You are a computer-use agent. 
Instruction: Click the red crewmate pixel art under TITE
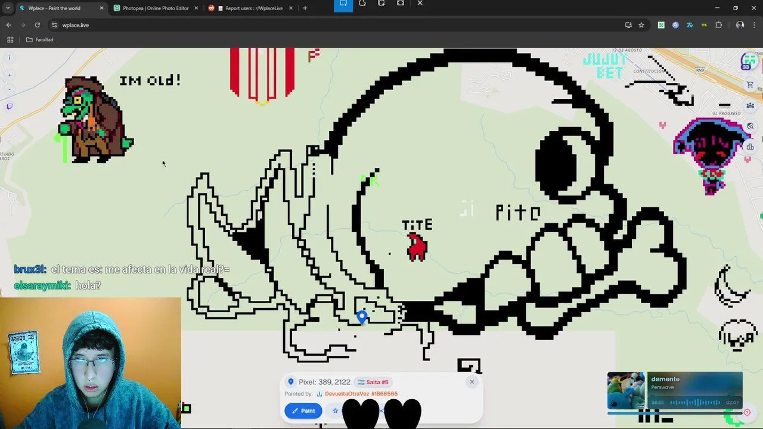coord(417,247)
